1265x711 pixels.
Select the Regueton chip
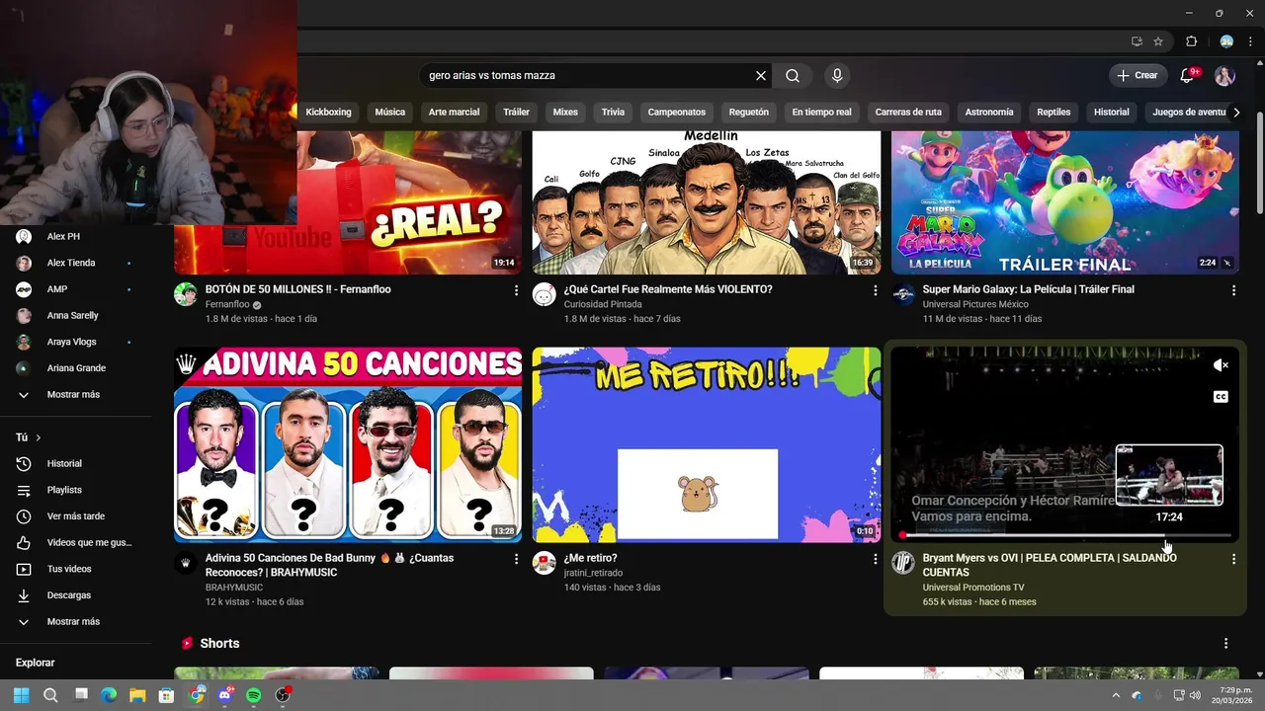[748, 113]
